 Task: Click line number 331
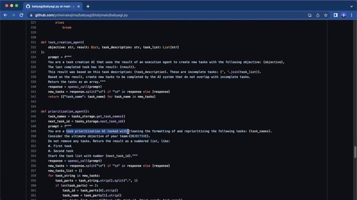[33, 42]
